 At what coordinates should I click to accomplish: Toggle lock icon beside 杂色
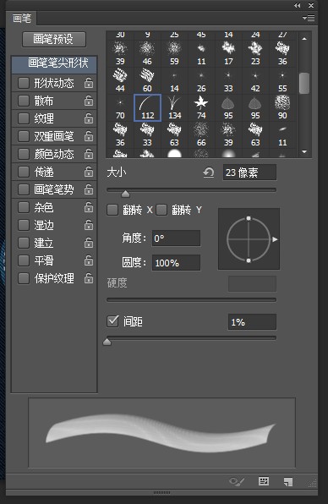pos(89,207)
